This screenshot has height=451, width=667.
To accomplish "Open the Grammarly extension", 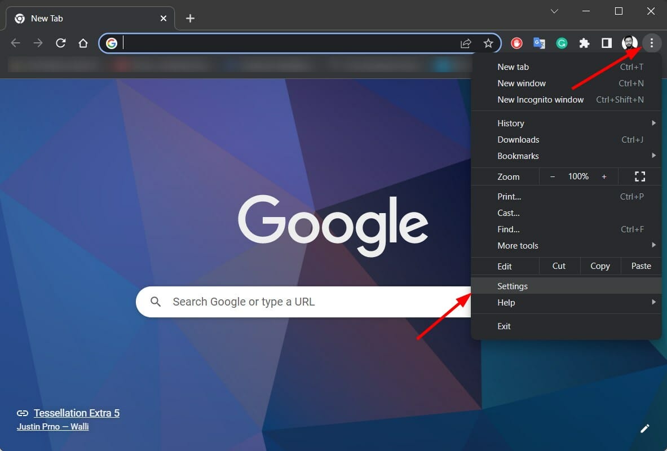I will pos(562,43).
